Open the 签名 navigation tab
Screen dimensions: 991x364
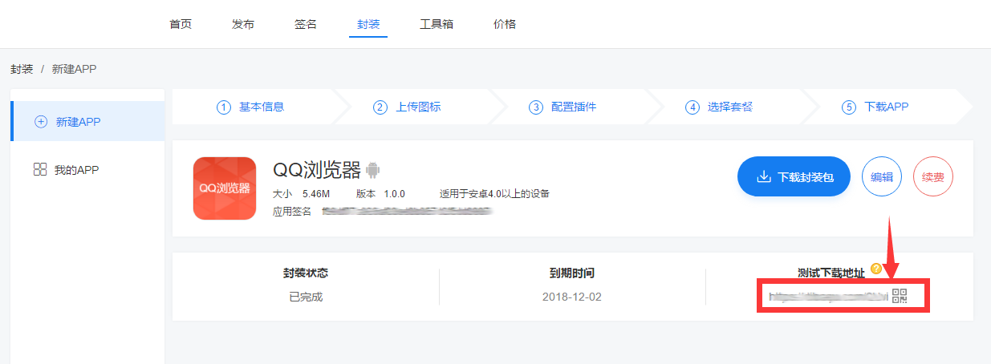tap(306, 24)
